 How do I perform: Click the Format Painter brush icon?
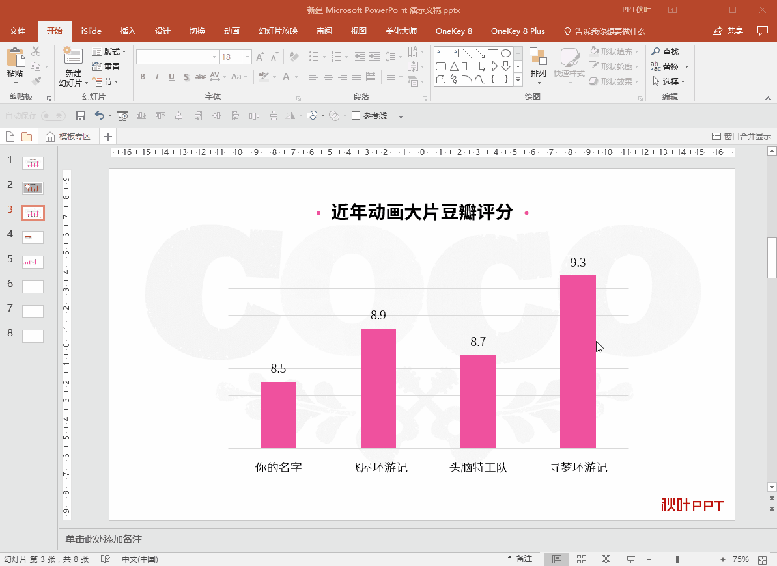click(x=36, y=81)
